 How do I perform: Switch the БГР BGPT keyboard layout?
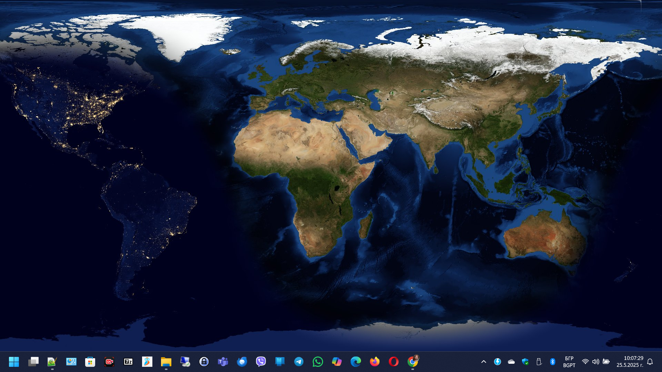569,362
